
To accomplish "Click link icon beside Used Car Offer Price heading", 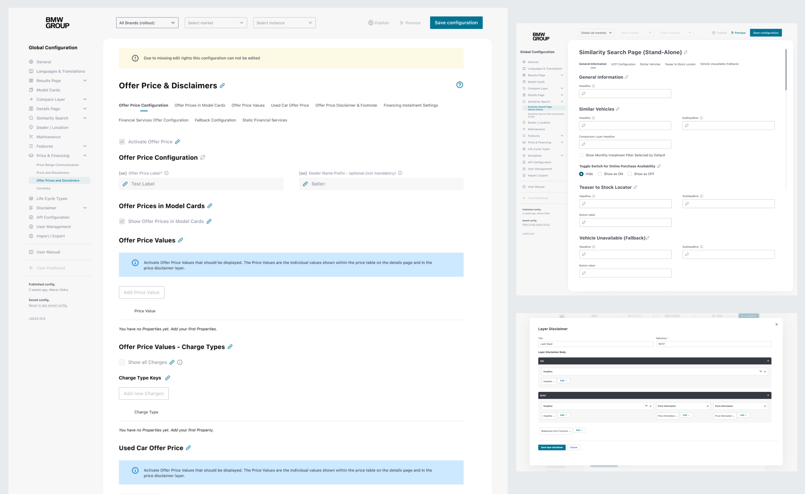I will coord(188,448).
